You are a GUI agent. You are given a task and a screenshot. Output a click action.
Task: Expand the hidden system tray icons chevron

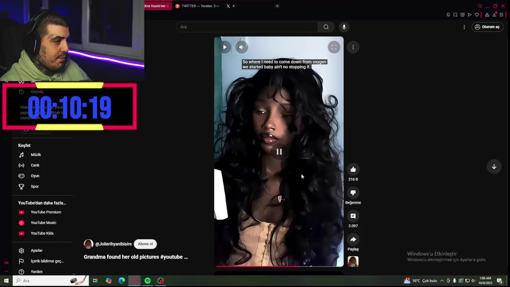[442, 281]
